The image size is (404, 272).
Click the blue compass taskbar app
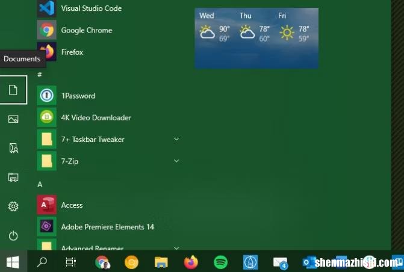click(x=250, y=262)
